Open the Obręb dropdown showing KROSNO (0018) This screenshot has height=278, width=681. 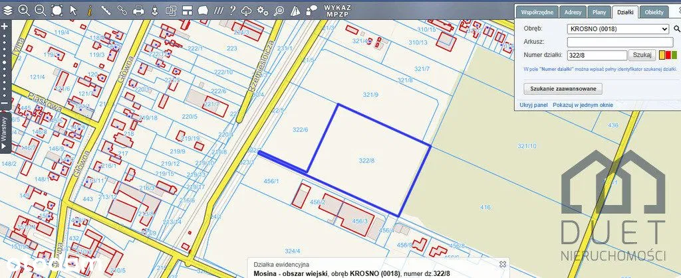[x=618, y=29]
